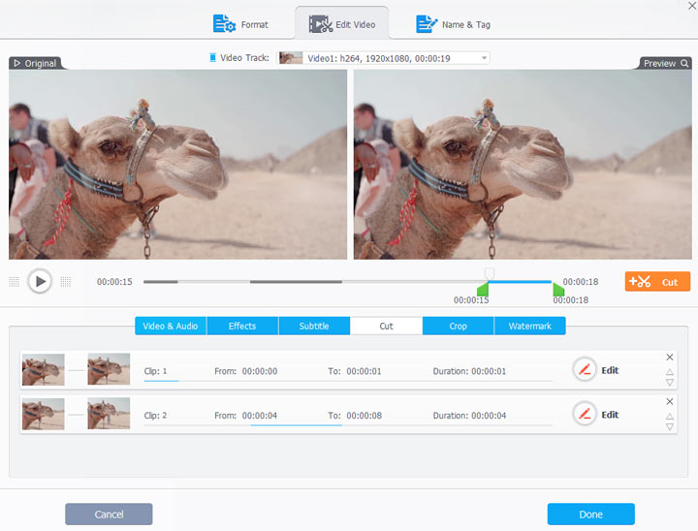Click the Name & Tag pencil icon
Image resolution: width=698 pixels, height=531 pixels.
point(426,24)
